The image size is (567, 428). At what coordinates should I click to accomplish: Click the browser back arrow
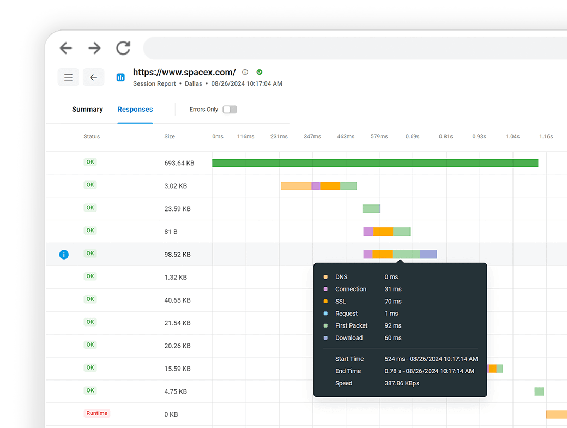pyautogui.click(x=66, y=49)
